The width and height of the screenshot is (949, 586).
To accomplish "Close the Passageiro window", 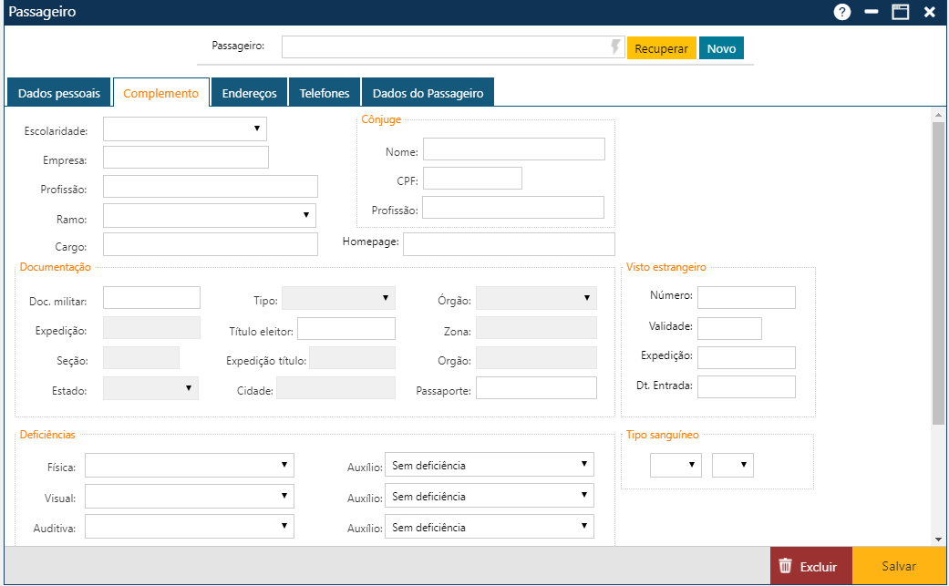I will (930, 12).
